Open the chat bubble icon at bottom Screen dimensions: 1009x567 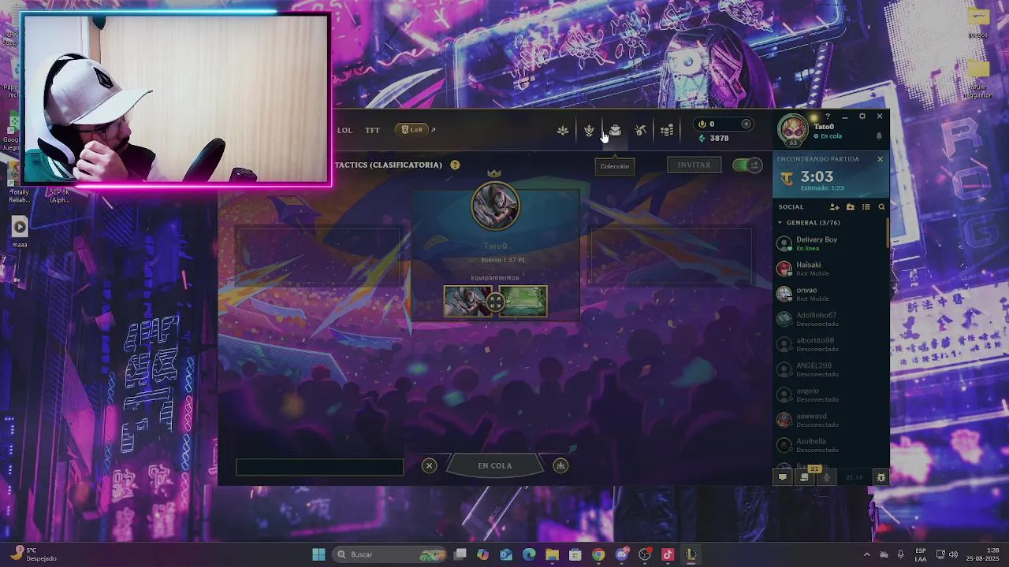click(x=783, y=477)
